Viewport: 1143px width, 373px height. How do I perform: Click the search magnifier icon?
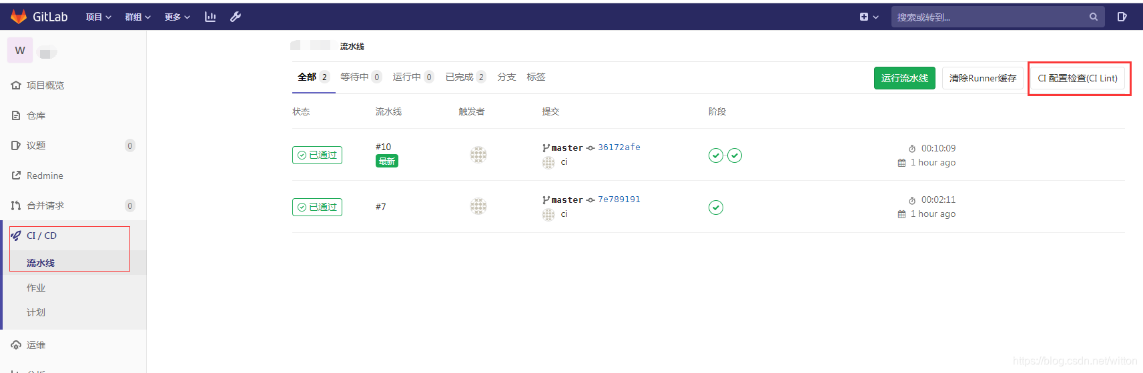point(1094,17)
